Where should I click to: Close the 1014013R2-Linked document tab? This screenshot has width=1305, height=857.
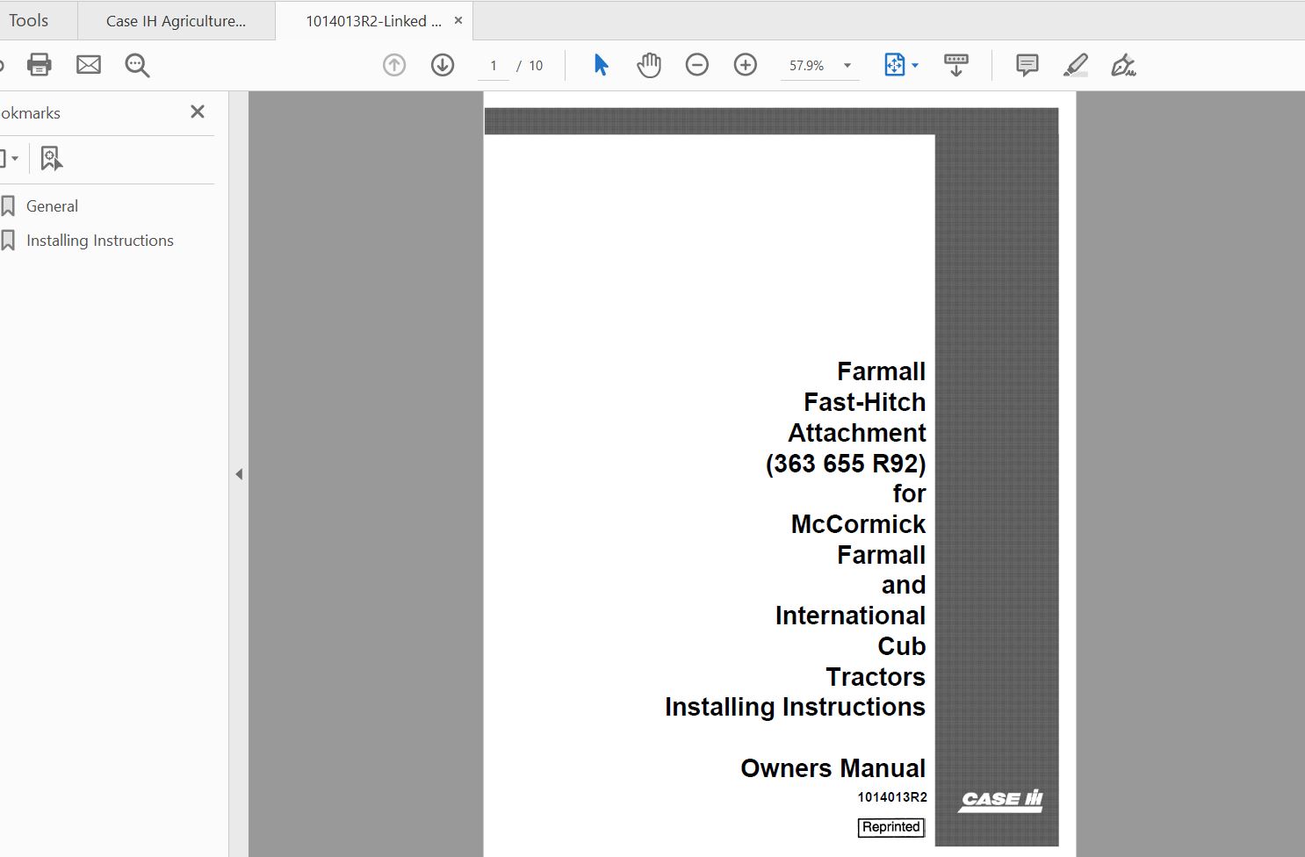pos(458,20)
